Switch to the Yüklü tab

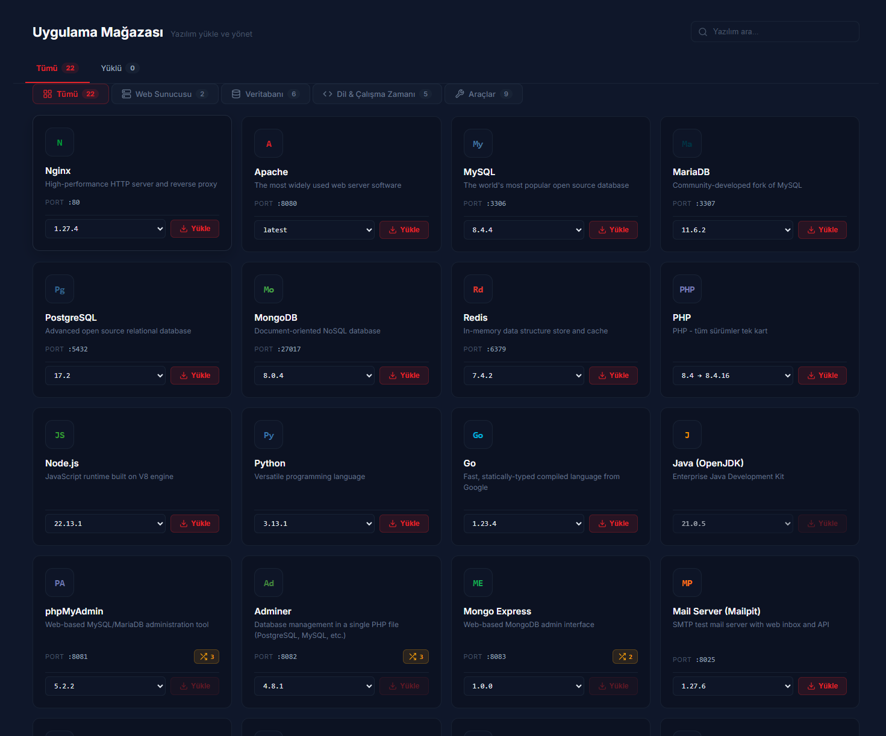coord(119,68)
